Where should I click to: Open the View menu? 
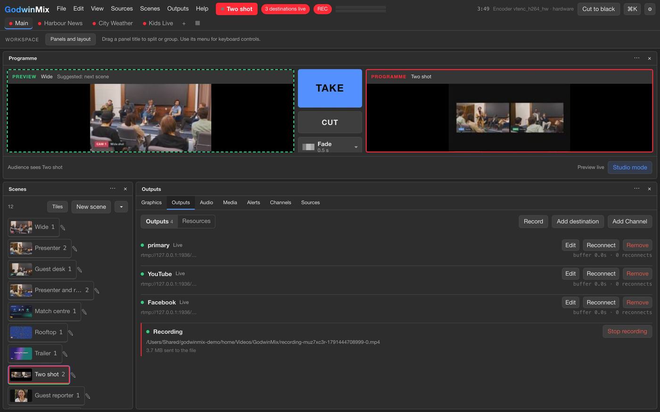[x=97, y=8]
